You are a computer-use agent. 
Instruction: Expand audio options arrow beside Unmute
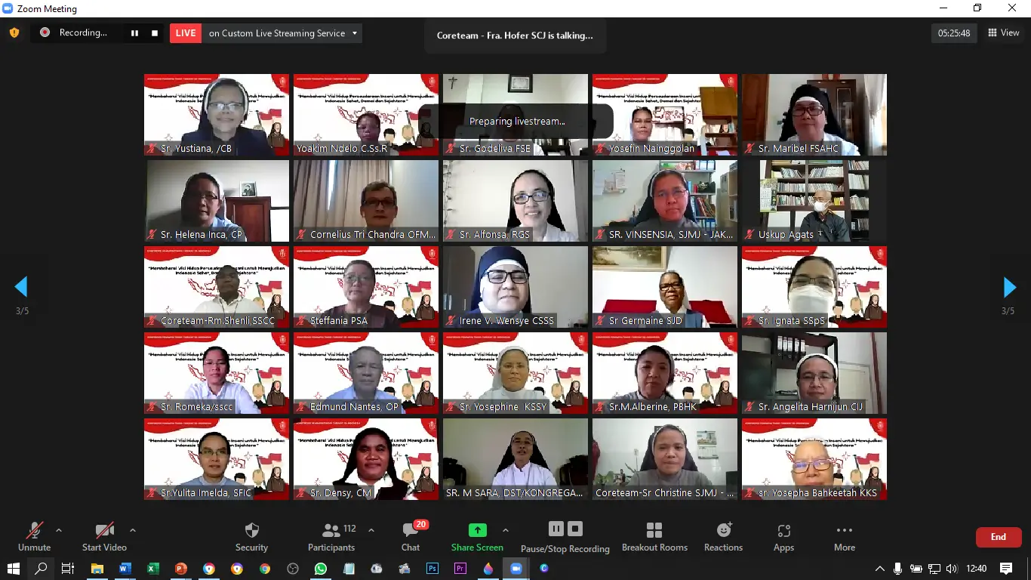59,530
